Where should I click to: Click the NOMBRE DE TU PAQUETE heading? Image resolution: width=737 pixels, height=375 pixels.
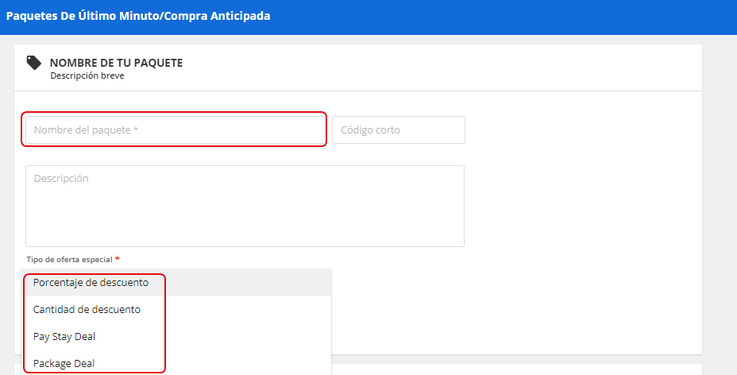point(116,63)
